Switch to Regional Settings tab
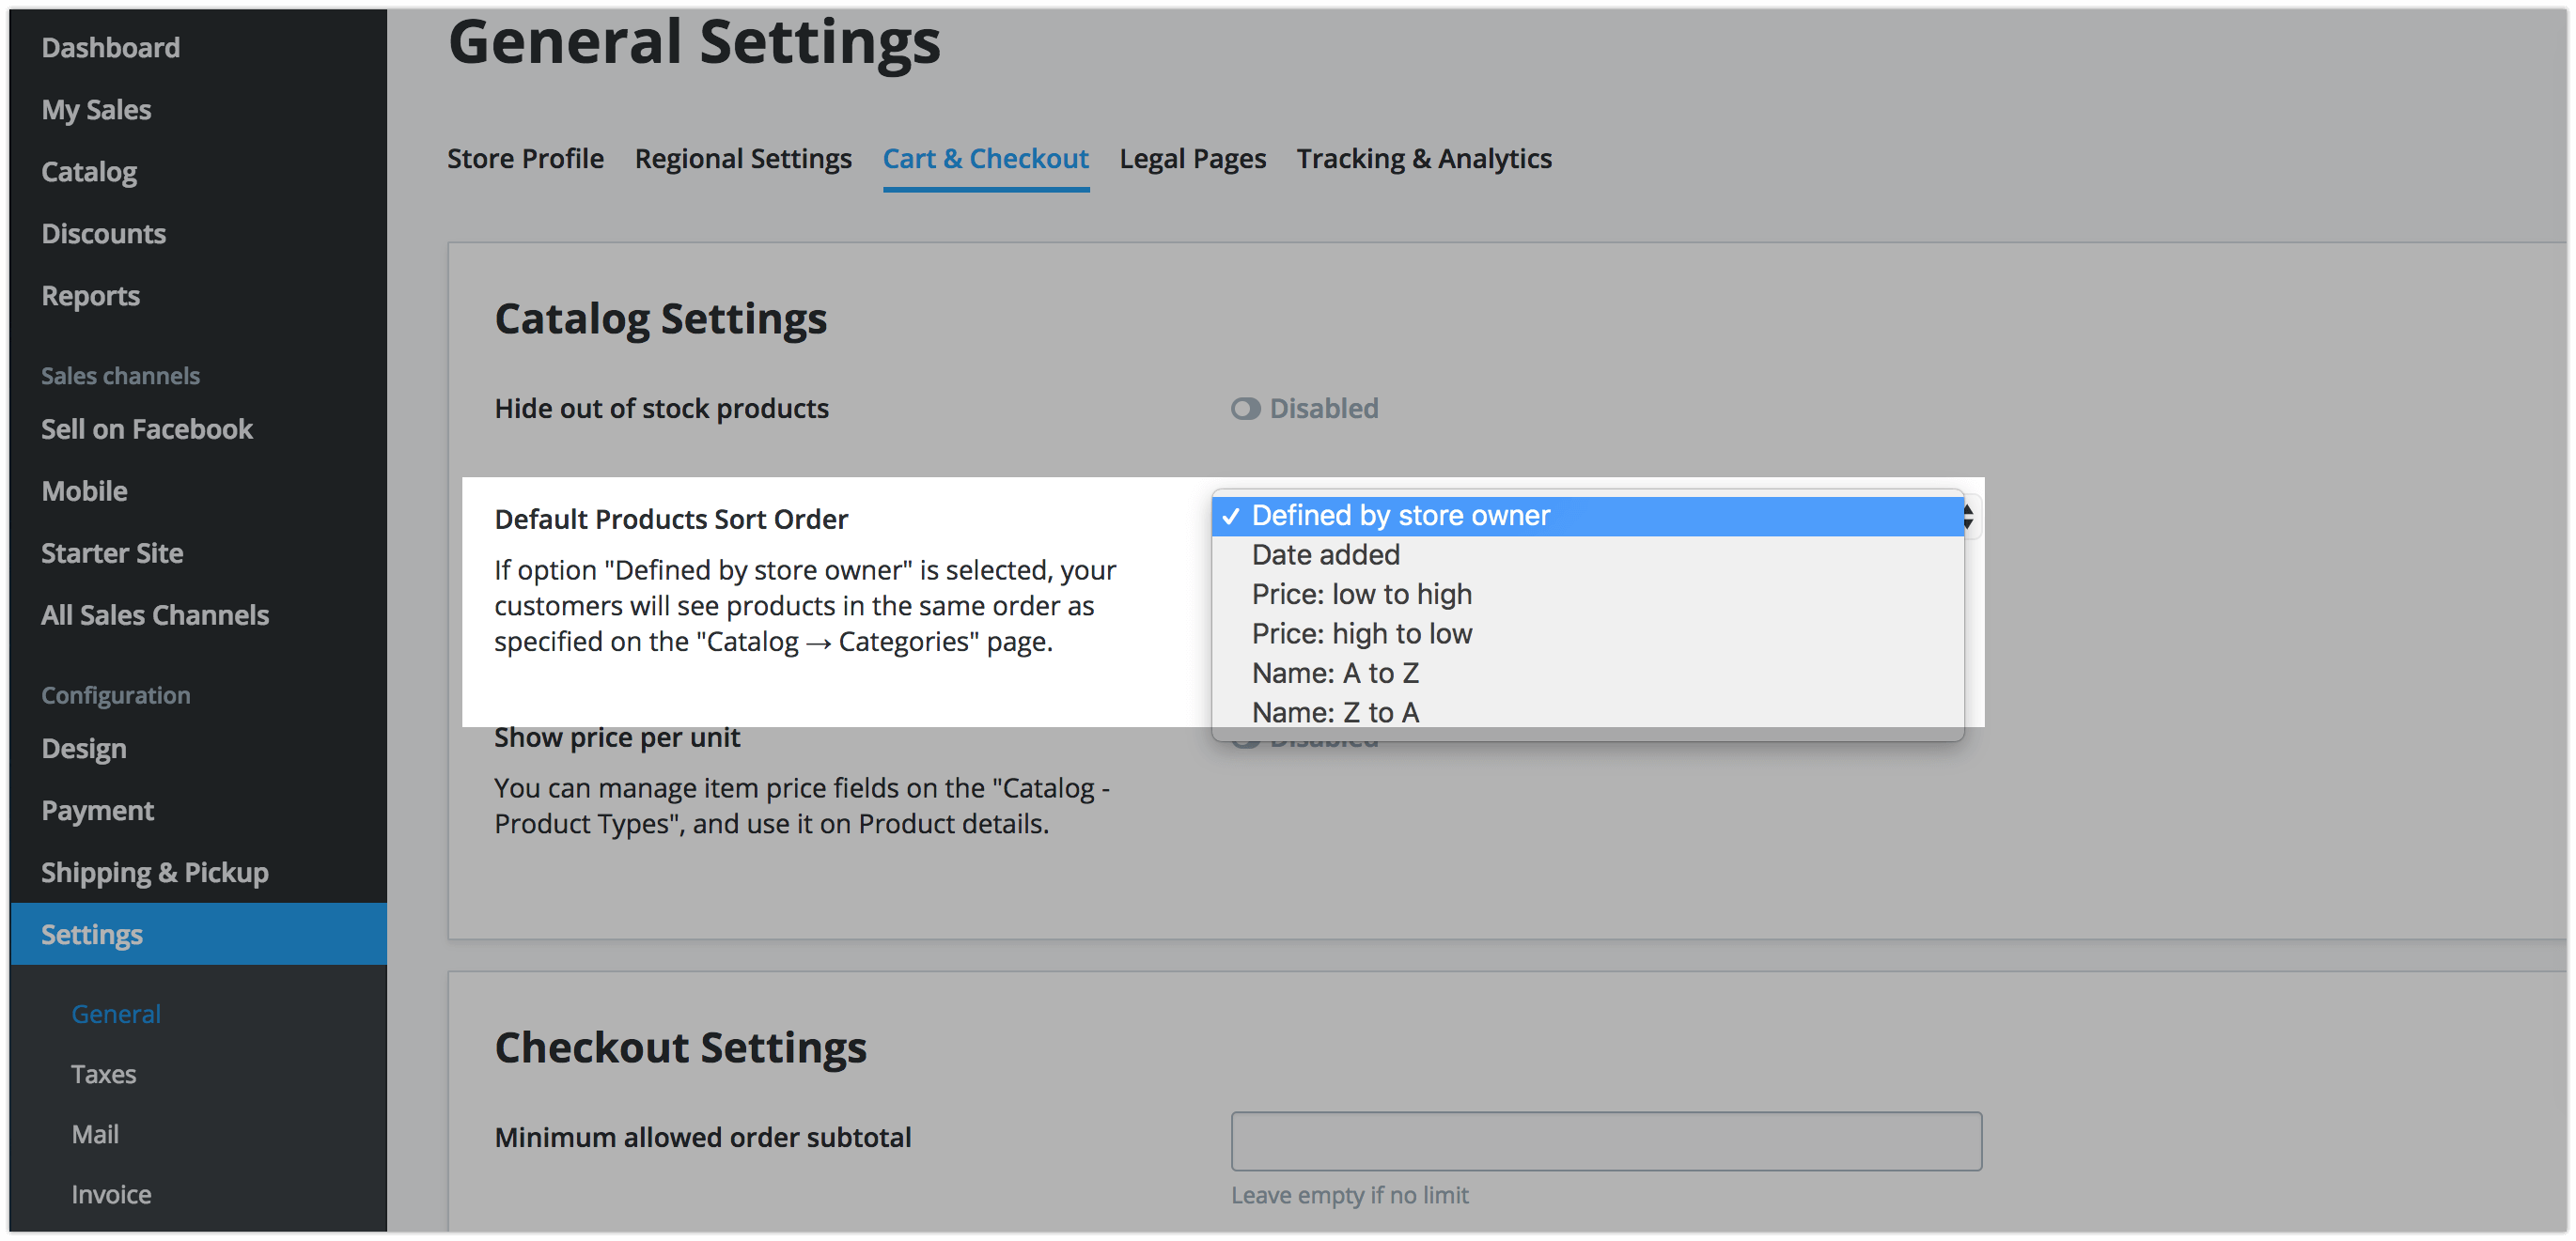 click(743, 159)
